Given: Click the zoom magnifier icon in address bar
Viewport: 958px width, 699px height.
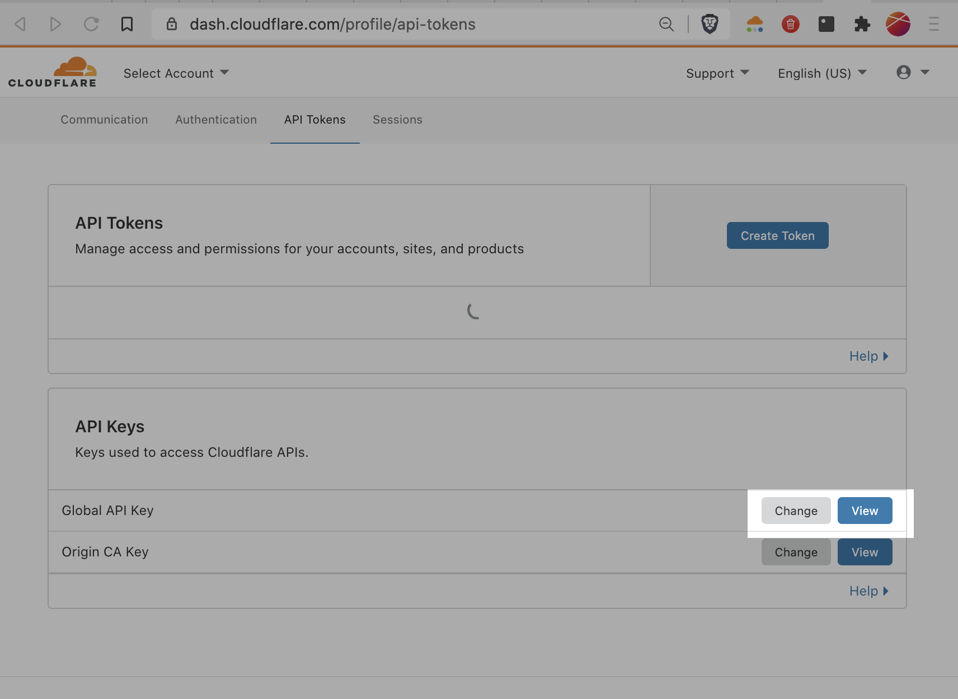Looking at the screenshot, I should [666, 24].
